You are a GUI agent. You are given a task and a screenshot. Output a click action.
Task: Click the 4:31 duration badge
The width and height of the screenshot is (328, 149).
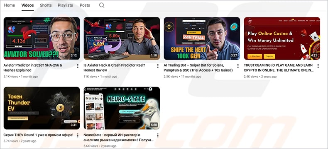tap(314, 55)
